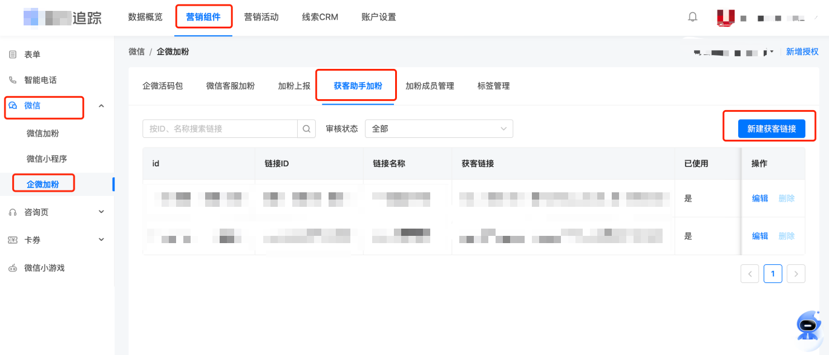The height and width of the screenshot is (355, 829).
Task: Click page 1 in the pagination
Action: [773, 273]
